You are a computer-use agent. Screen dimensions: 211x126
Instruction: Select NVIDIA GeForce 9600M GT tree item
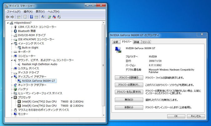pos(37,81)
